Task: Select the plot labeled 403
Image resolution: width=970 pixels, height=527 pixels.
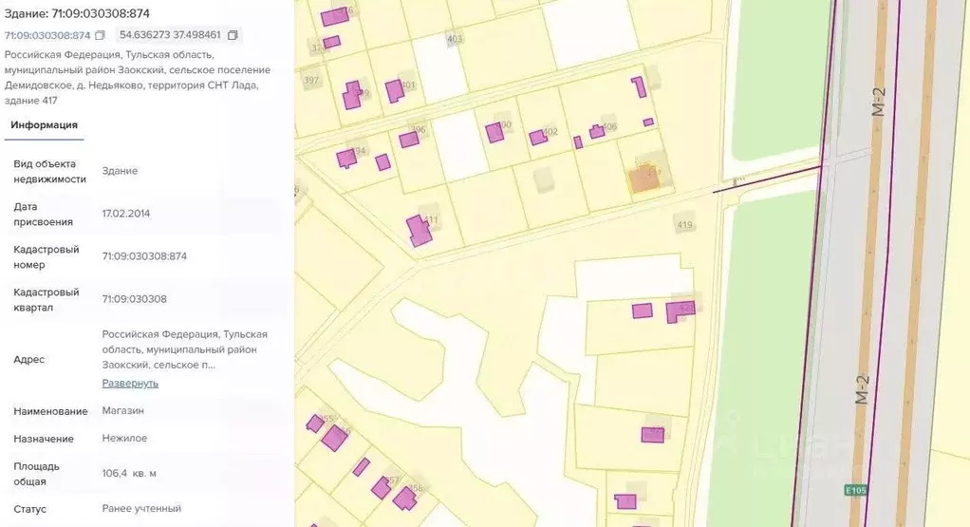Action: coord(454,40)
